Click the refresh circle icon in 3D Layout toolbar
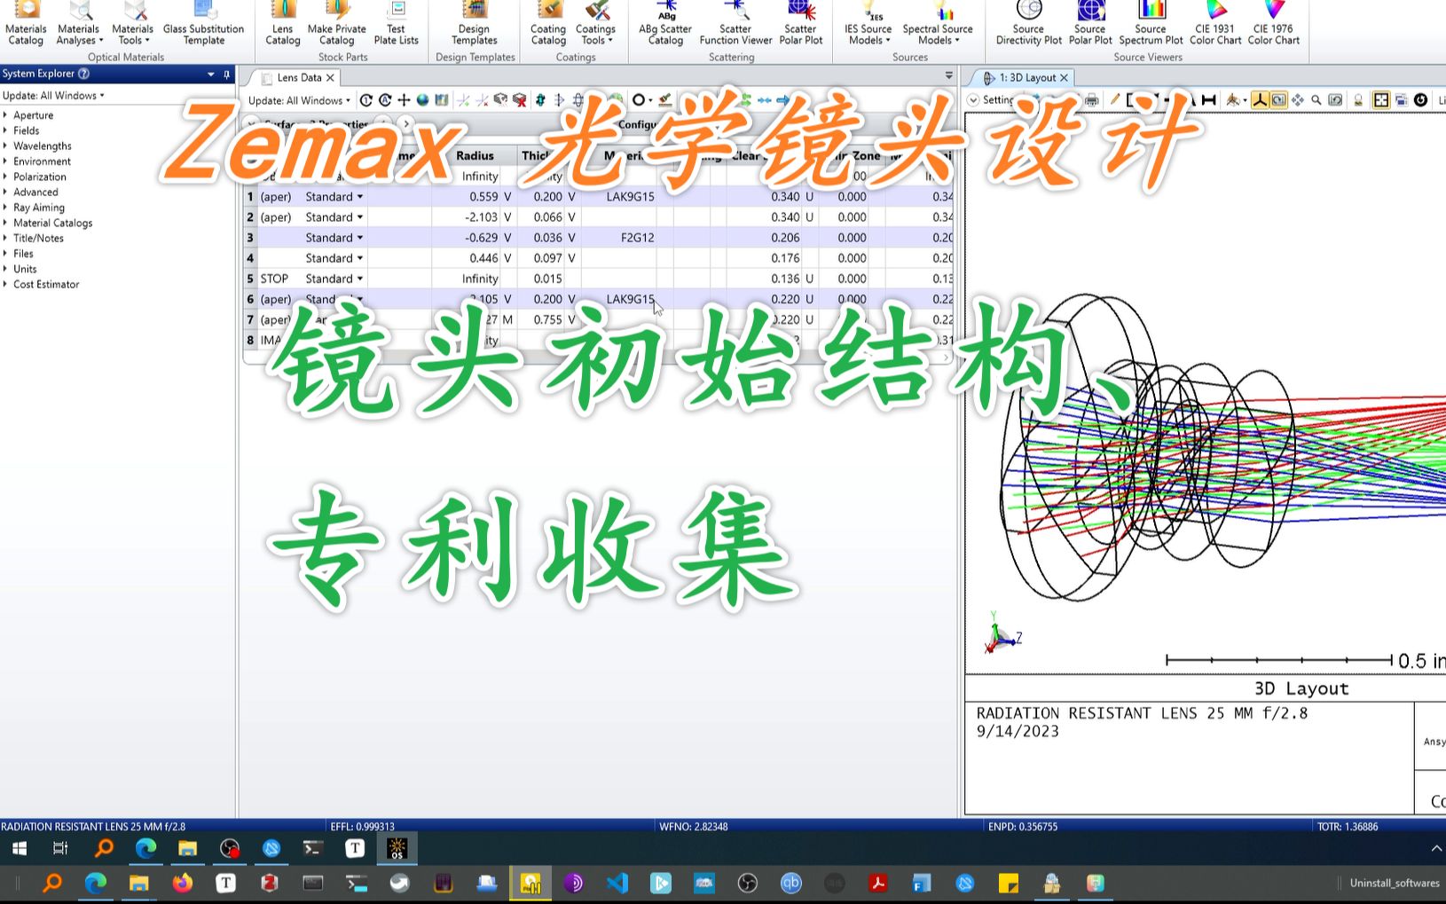This screenshot has width=1446, height=904. (x=1420, y=100)
